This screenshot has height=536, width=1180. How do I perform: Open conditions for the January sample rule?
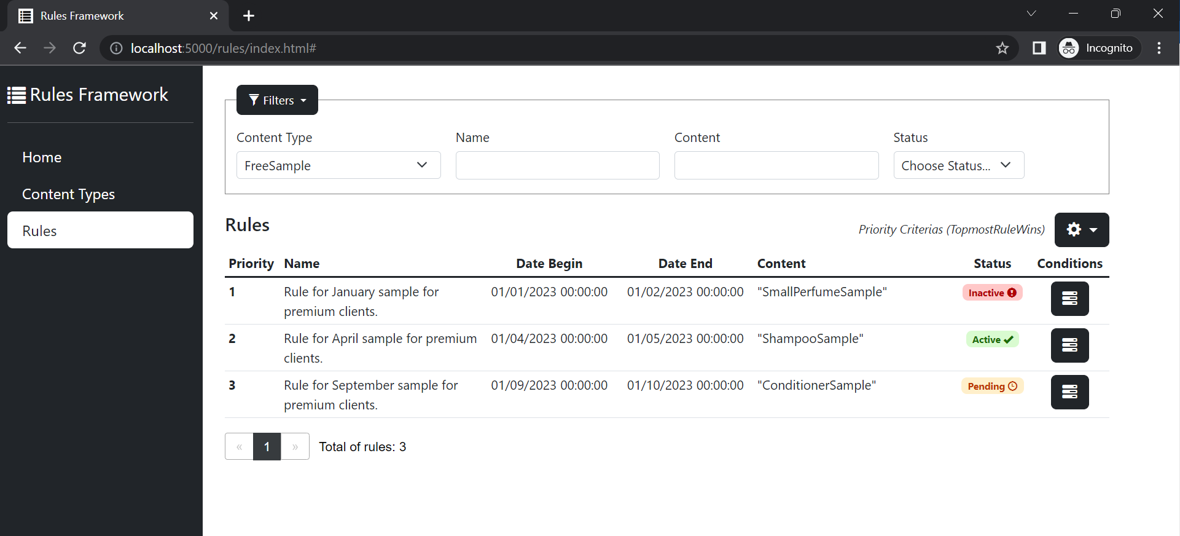(x=1069, y=299)
